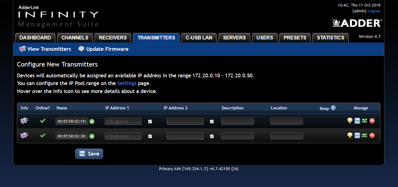Screen dimensions: 398x187
Task: Click IP Address 2 field in 00:0f:58:02:19 row
Action: point(185,121)
